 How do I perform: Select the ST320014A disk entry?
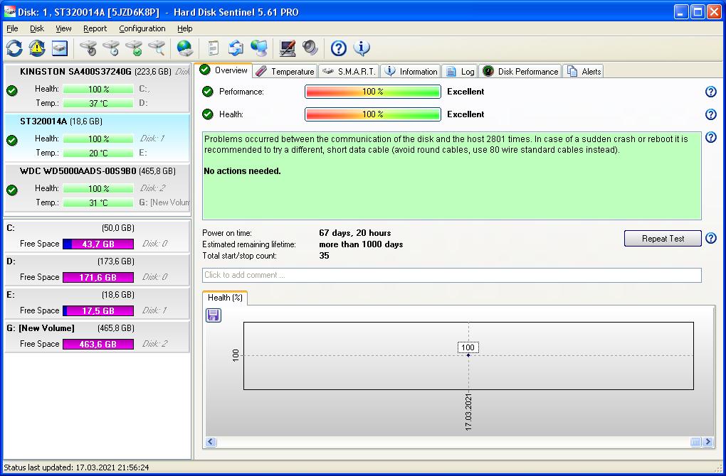(98, 138)
